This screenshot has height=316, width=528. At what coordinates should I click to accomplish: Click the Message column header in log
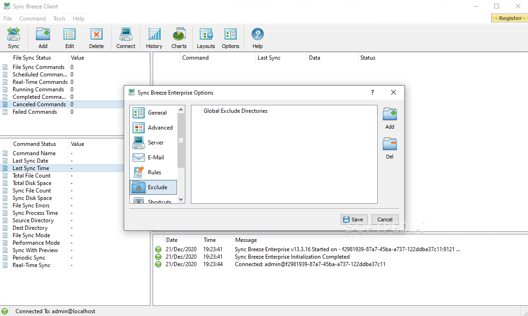246,240
